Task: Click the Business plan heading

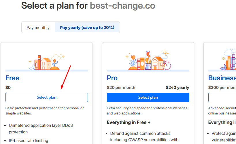Action: [222, 78]
